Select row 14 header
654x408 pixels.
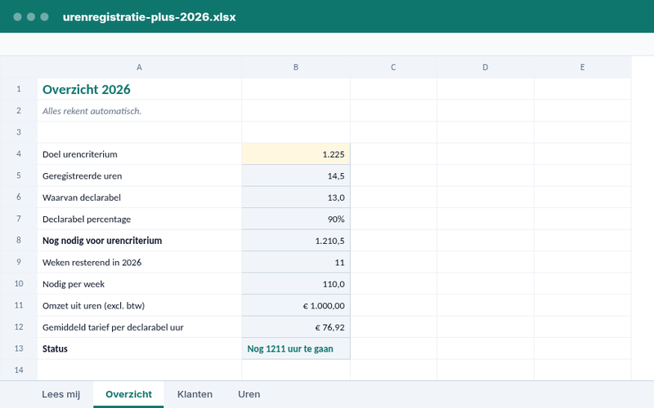pos(19,370)
